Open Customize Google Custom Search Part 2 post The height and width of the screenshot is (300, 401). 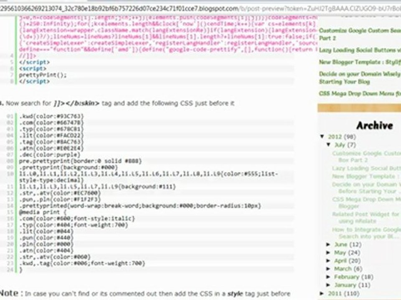(x=360, y=34)
